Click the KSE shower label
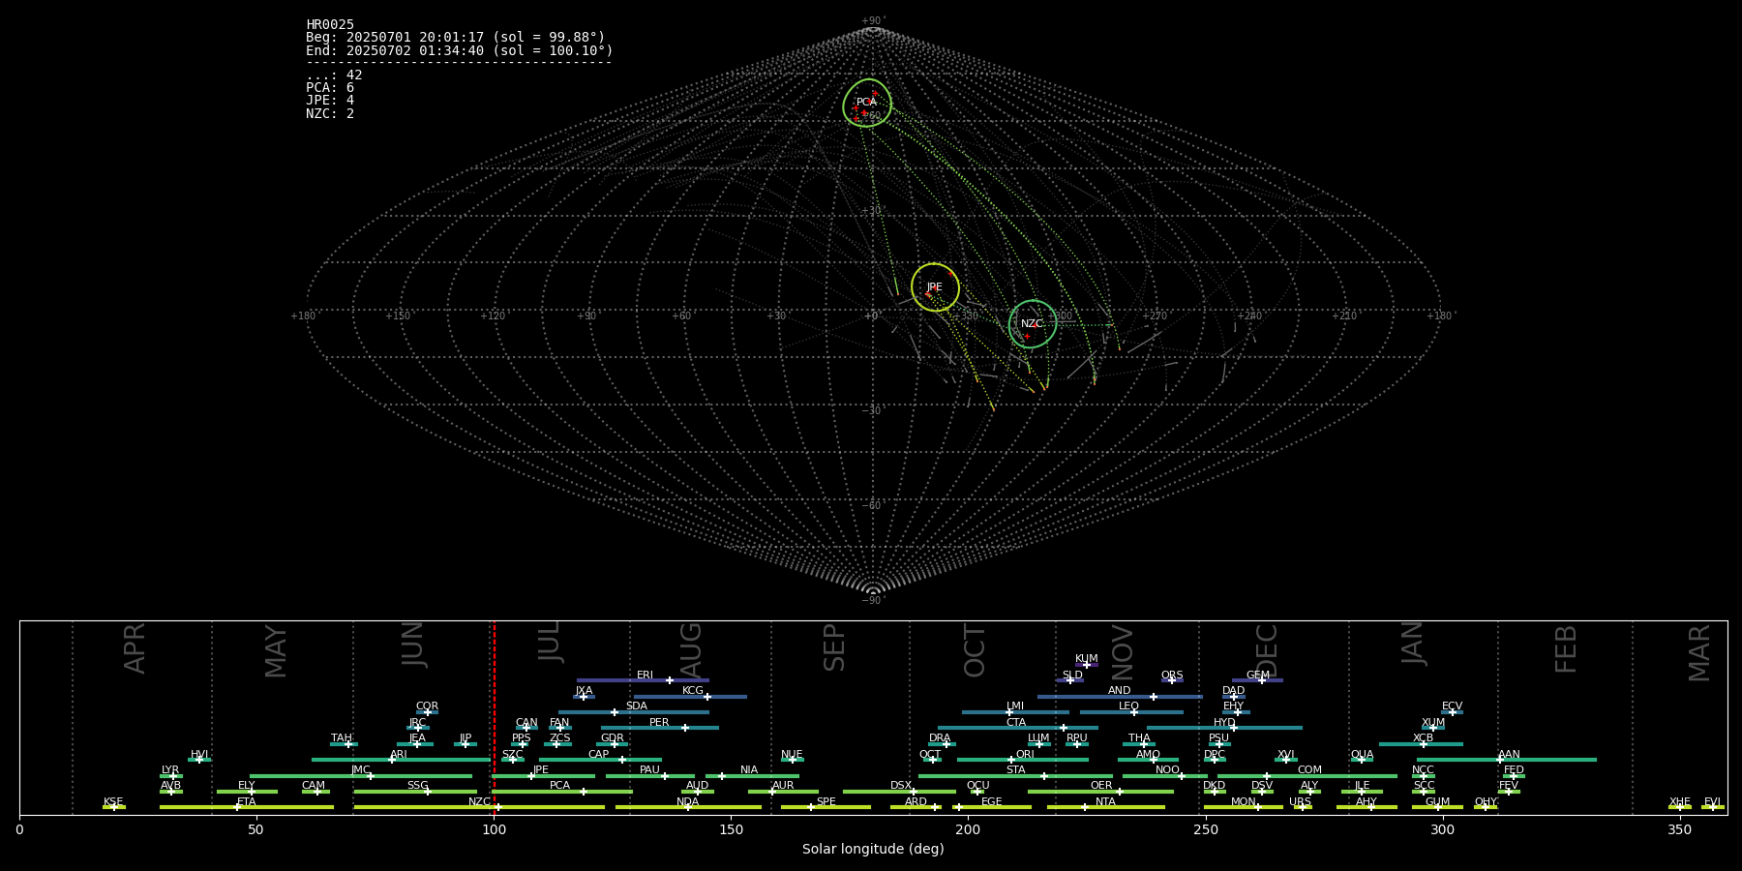This screenshot has height=871, width=1742. point(113,802)
